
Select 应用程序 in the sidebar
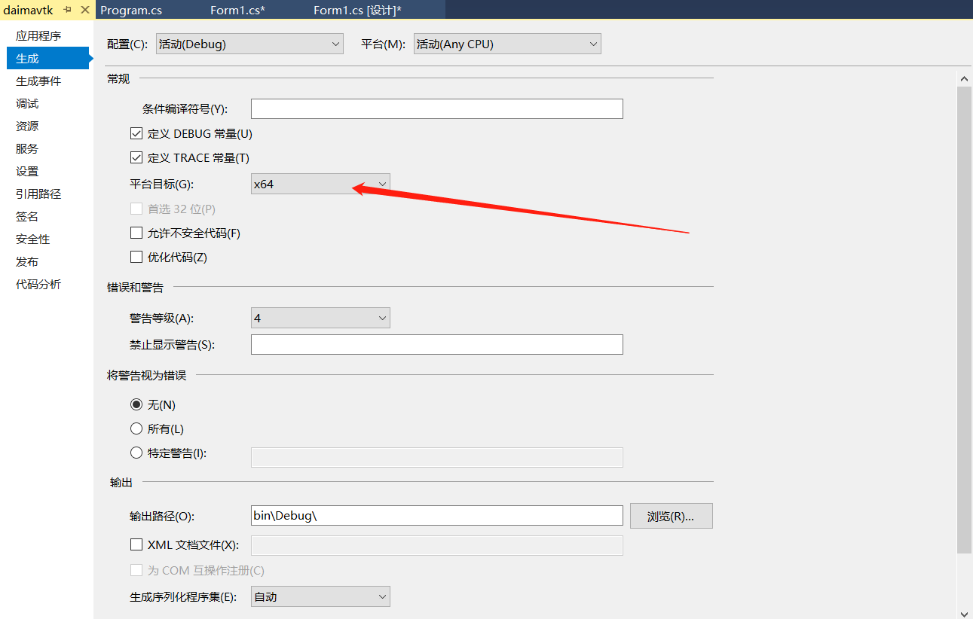(35, 35)
